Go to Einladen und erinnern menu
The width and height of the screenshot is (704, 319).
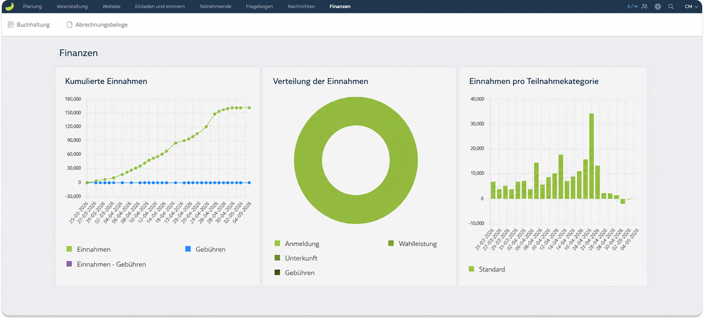(x=160, y=6)
